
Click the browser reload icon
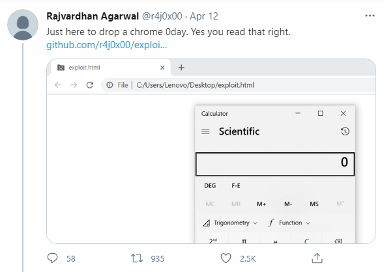coord(90,85)
